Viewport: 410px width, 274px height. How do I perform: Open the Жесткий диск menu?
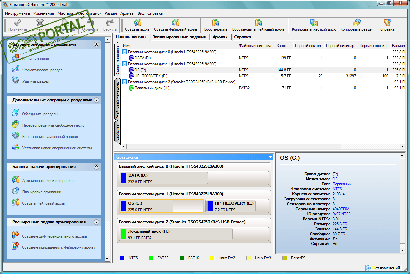89,13
